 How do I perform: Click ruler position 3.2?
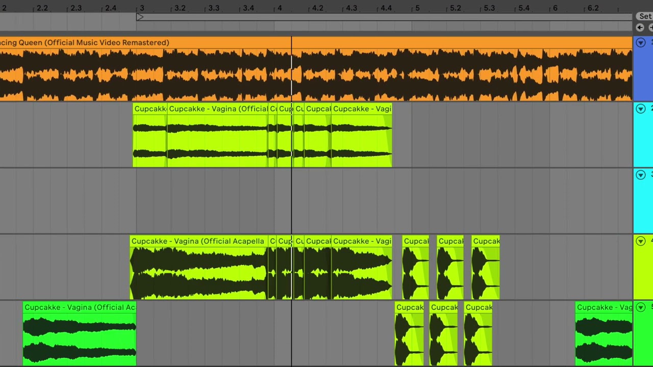(x=180, y=8)
